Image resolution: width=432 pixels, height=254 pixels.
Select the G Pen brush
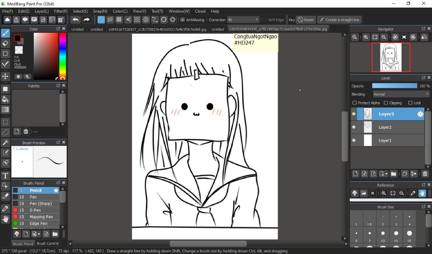pyautogui.click(x=36, y=210)
